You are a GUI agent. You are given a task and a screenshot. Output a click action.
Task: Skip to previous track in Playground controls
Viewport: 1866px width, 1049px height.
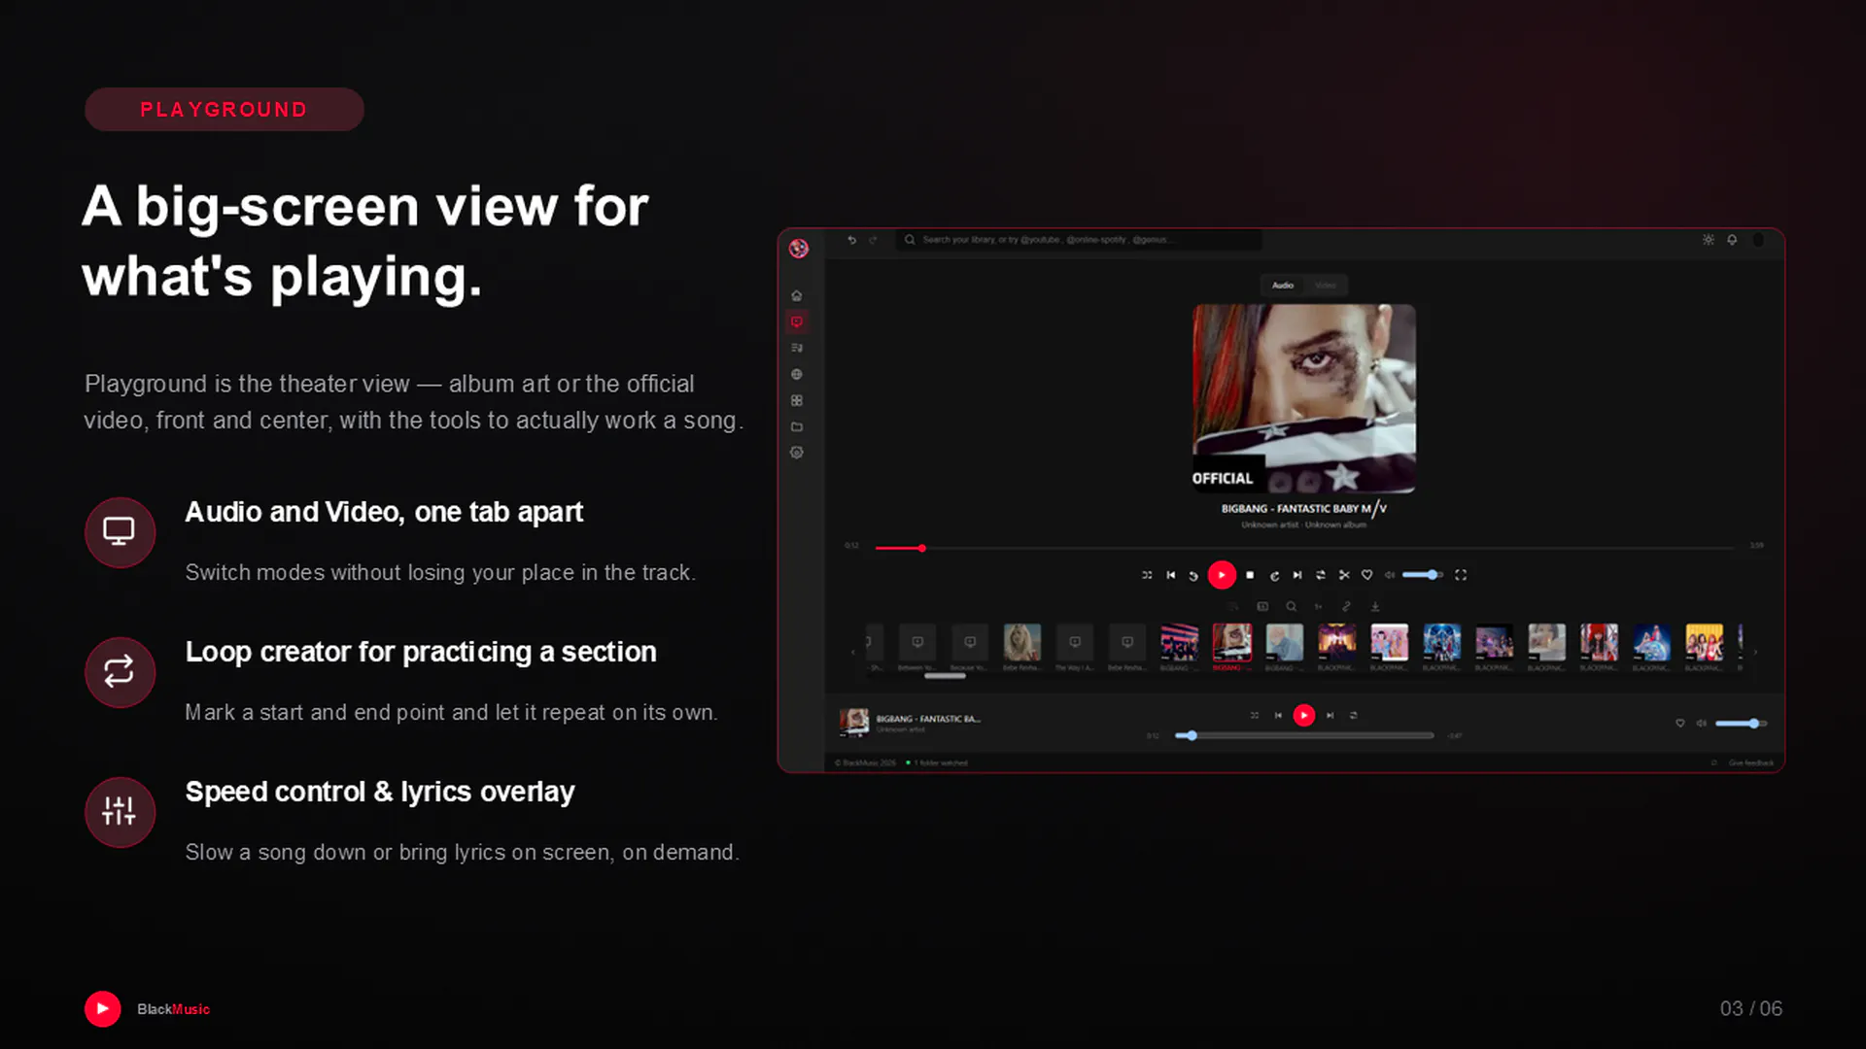click(1170, 575)
